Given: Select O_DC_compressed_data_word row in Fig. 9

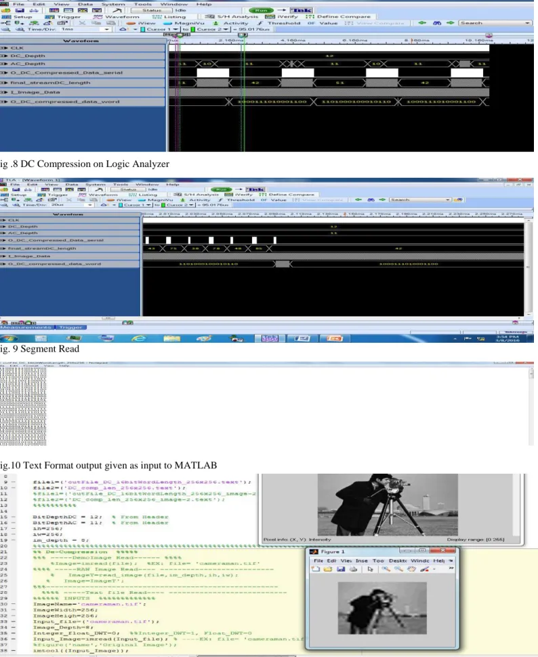Looking at the screenshot, I should [70, 264].
